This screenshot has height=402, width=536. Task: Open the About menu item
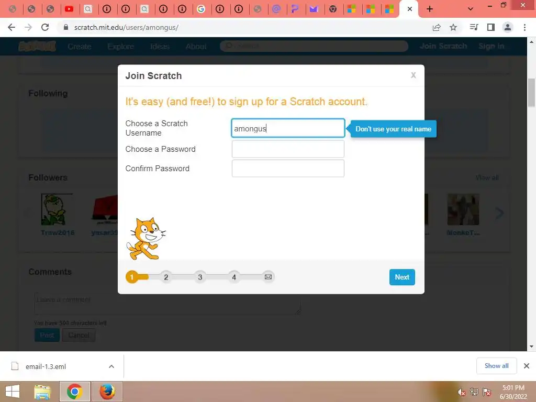tap(196, 46)
